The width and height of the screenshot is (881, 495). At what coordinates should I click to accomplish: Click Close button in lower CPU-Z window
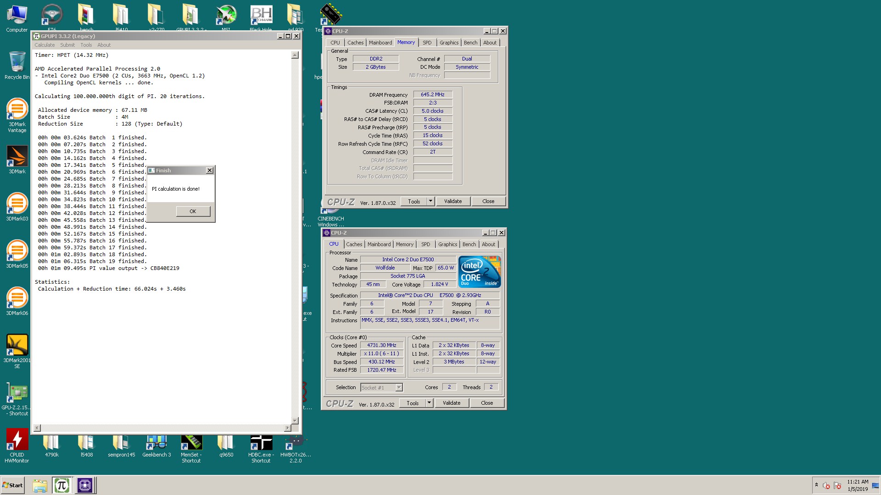[487, 403]
